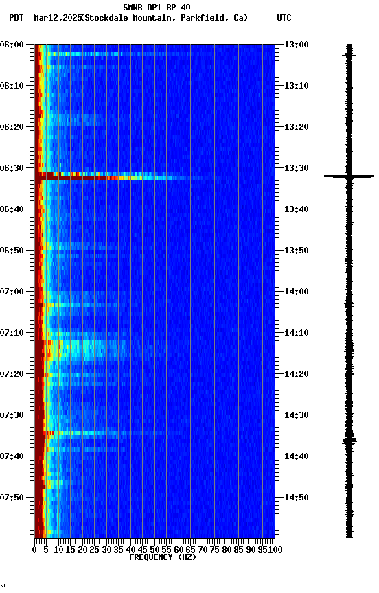
Task: Click the '13:00' UTC time label
Action: [x=297, y=45]
